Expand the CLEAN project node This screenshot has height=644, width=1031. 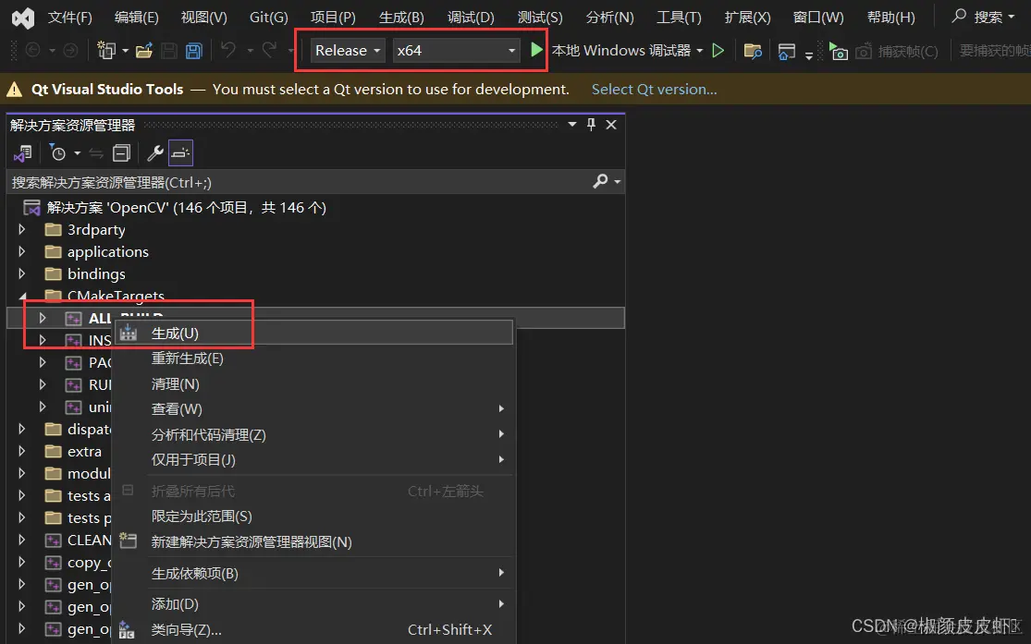click(21, 541)
